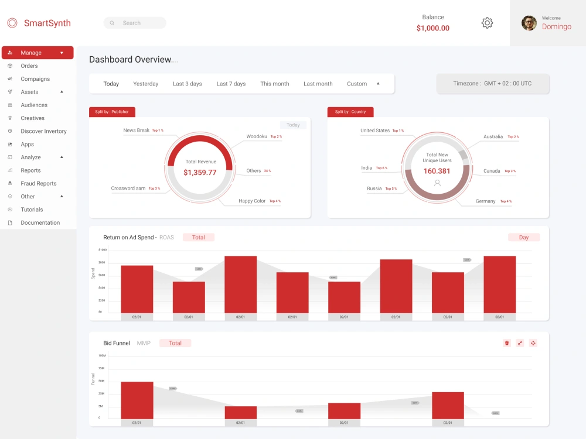The height and width of the screenshot is (439, 586).
Task: Click the Germany country label
Action: [x=485, y=201]
